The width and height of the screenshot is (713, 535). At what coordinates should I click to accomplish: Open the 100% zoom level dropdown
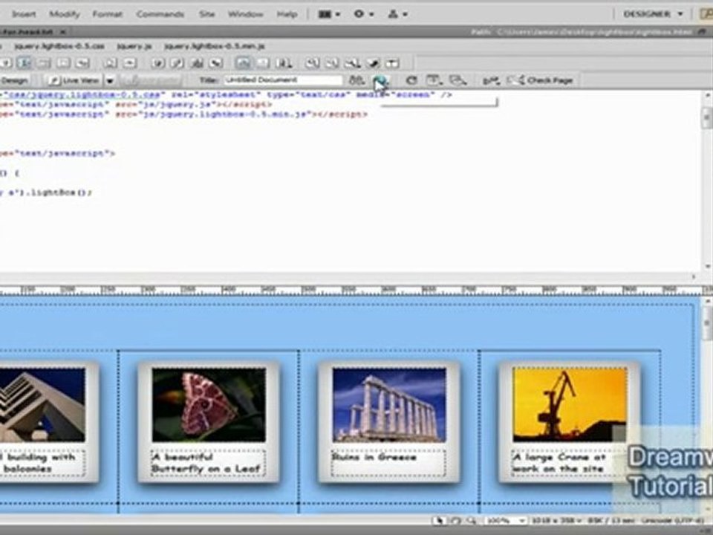pyautogui.click(x=505, y=520)
